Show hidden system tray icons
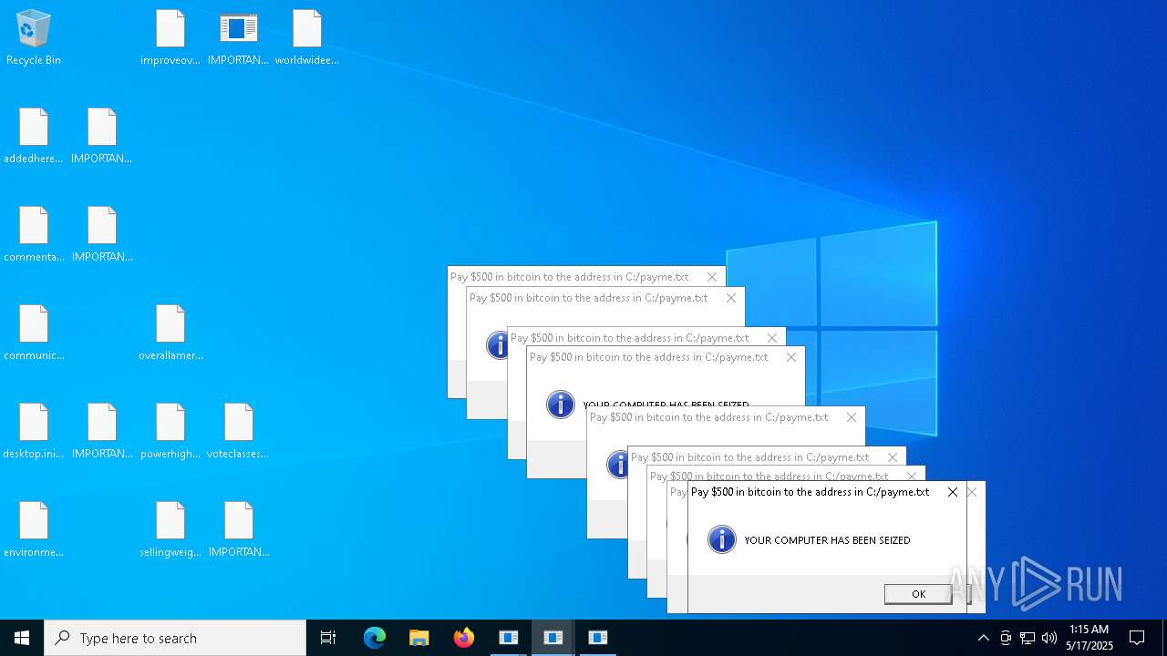1167x656 pixels. point(983,638)
